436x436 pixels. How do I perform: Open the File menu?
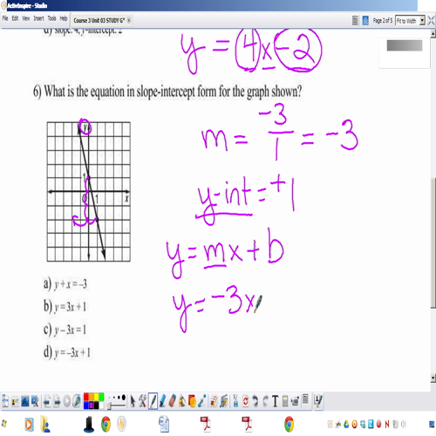point(5,18)
